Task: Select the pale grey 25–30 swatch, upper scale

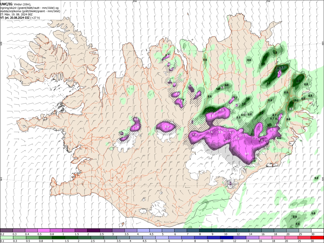Action: pos(305,231)
